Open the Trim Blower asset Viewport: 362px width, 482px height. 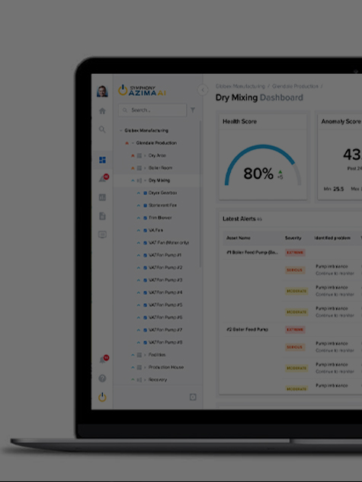coord(160,218)
